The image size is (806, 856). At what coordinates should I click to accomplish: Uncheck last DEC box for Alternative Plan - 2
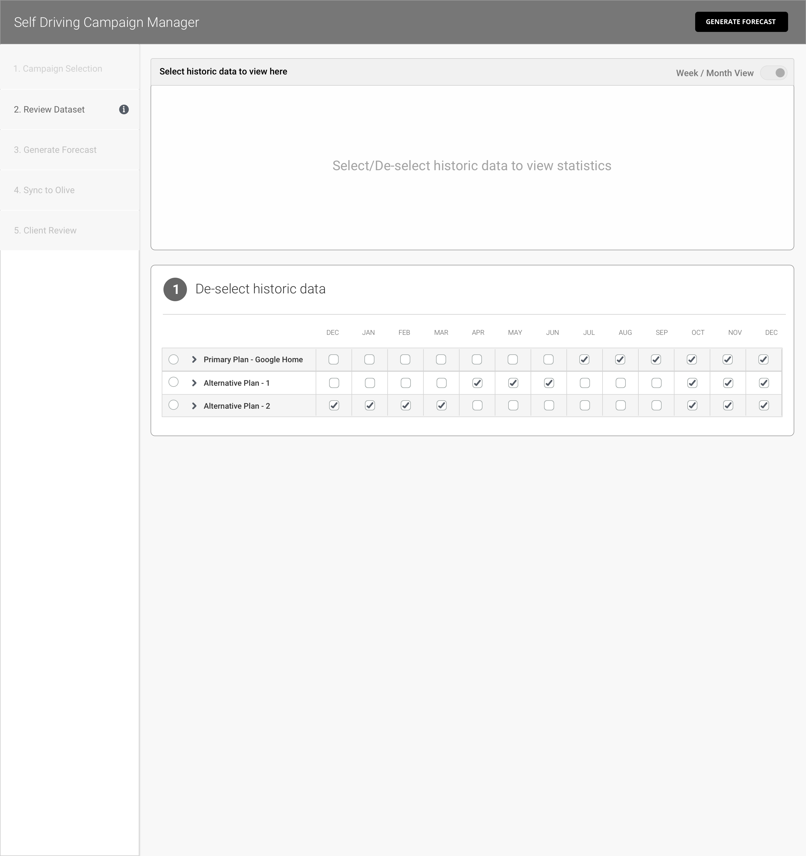pyautogui.click(x=764, y=405)
